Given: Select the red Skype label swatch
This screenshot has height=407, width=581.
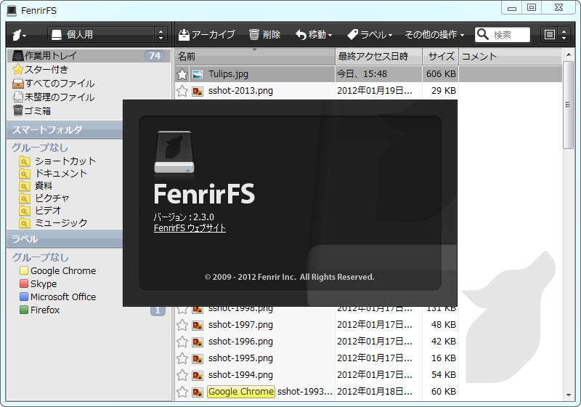Looking at the screenshot, I should pyautogui.click(x=24, y=283).
